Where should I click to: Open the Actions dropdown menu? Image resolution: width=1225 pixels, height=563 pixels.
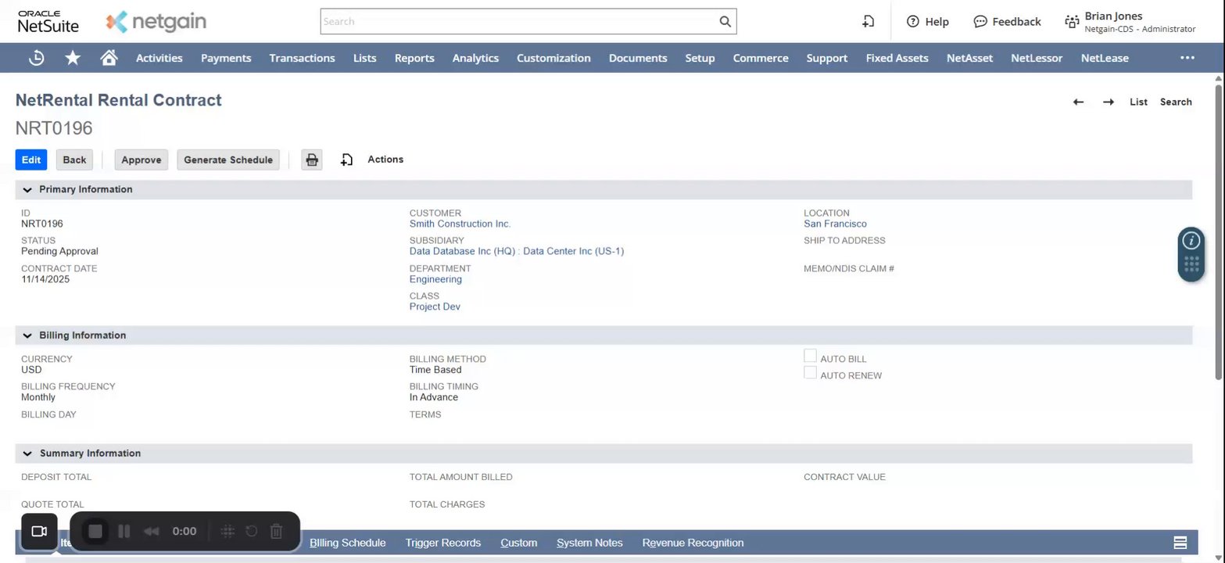[x=385, y=160]
